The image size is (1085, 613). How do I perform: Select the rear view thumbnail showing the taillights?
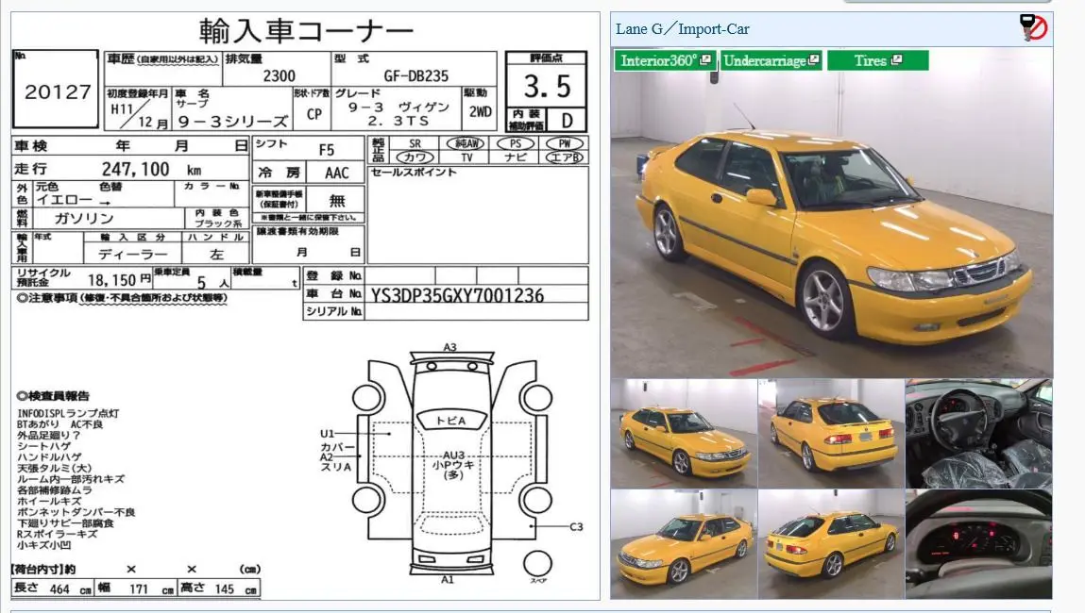point(831,433)
